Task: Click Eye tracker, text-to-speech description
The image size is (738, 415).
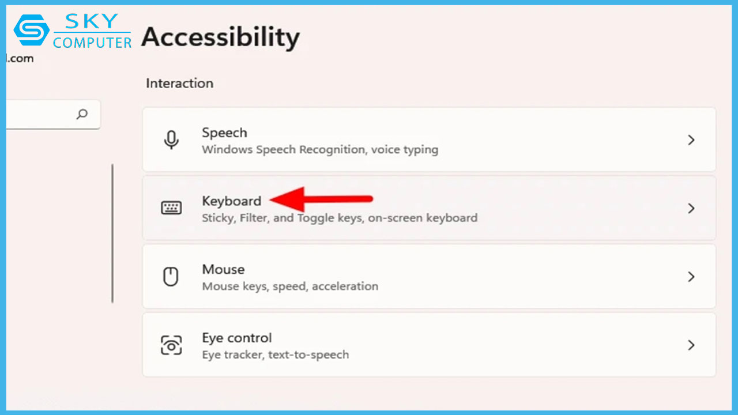Action: [x=275, y=354]
